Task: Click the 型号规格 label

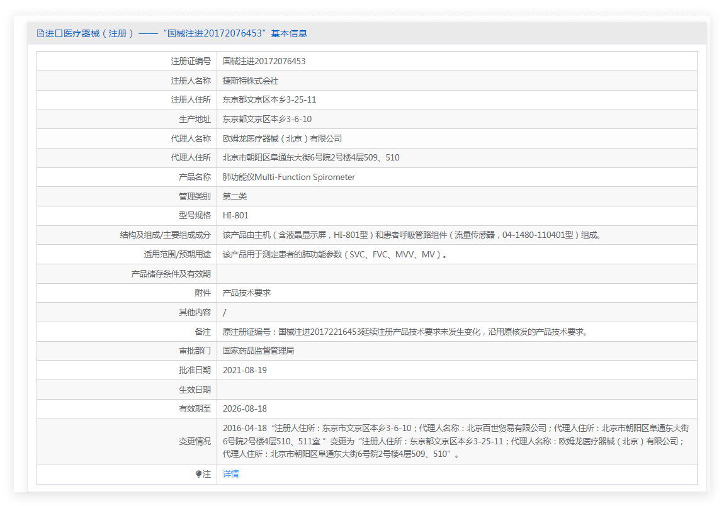Action: click(x=195, y=216)
